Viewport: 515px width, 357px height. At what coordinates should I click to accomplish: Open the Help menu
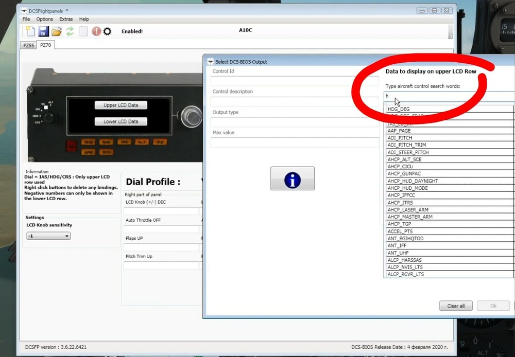[x=84, y=19]
